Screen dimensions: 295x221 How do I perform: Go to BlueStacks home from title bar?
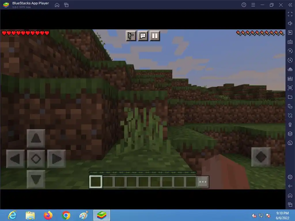pyautogui.click(x=57, y=5)
